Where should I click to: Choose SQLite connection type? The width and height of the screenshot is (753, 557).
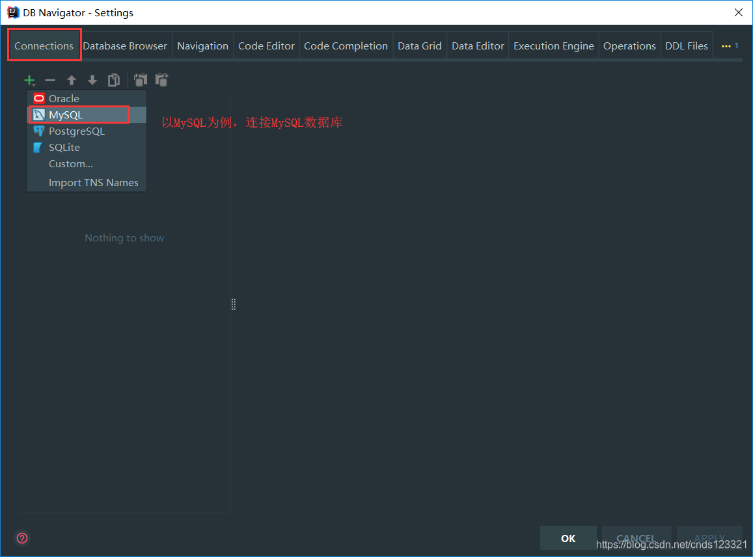(x=87, y=148)
